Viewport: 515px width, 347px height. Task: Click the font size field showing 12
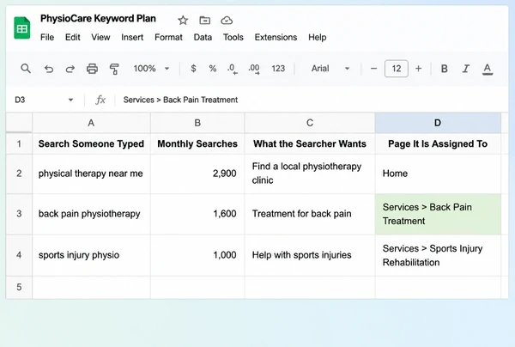pos(397,69)
